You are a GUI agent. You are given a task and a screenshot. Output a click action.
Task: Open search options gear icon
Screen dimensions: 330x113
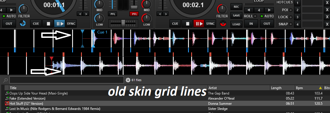pos(128,80)
